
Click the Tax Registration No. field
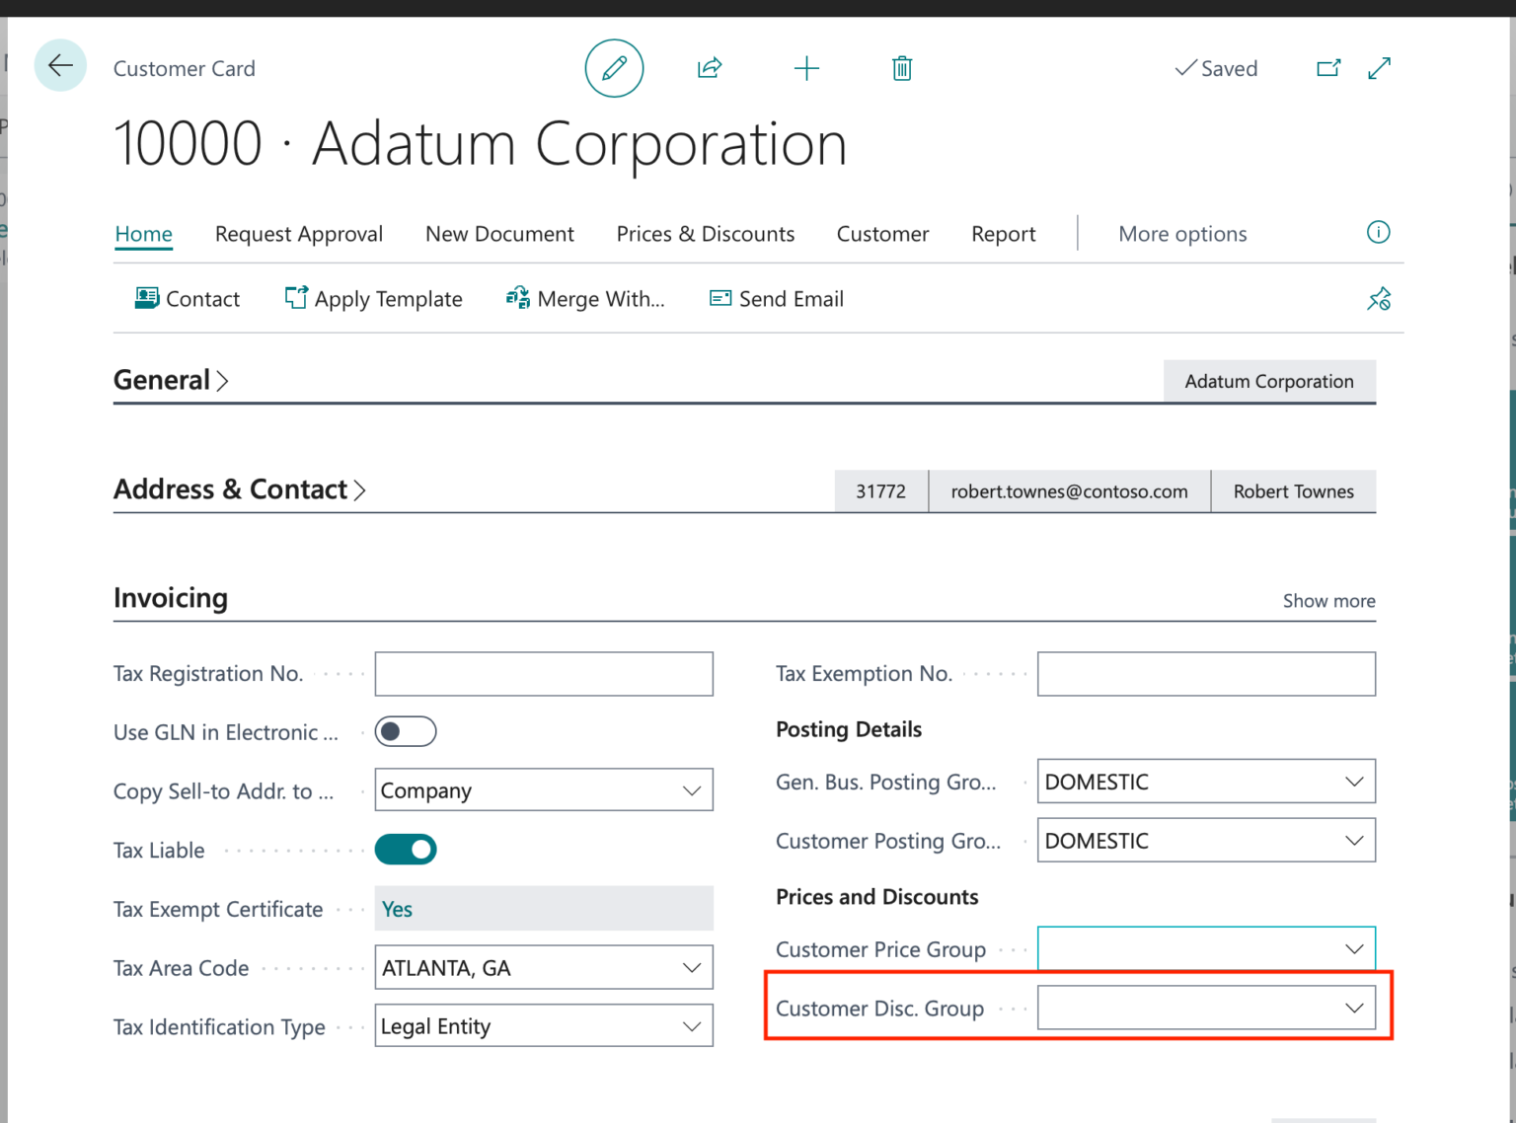click(543, 673)
